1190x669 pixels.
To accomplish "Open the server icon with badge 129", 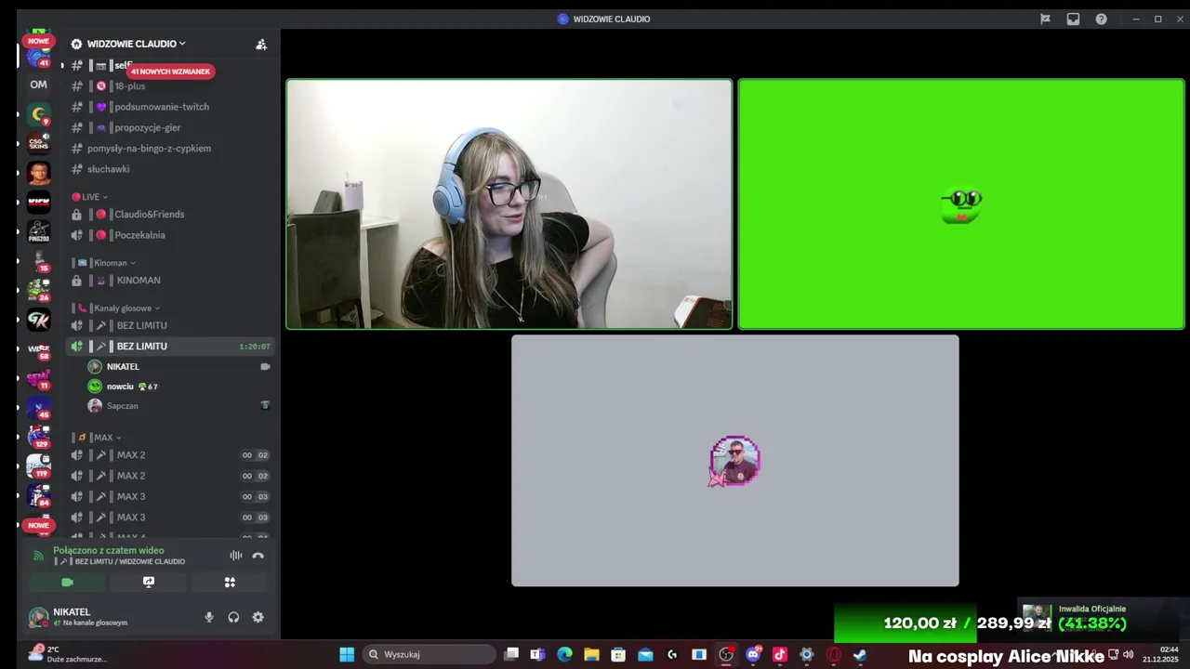I will click(38, 436).
